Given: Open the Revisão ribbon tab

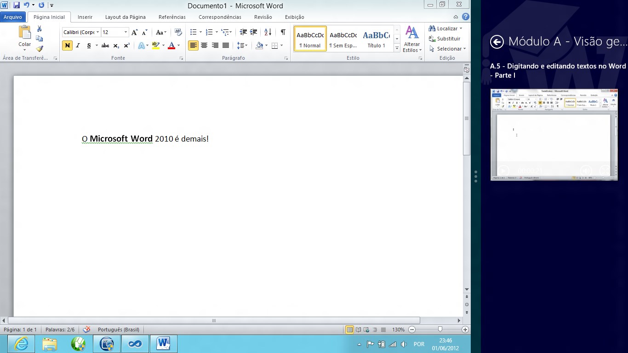Looking at the screenshot, I should pyautogui.click(x=263, y=17).
